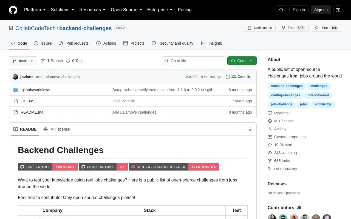Open joviane's avatar image

click(x=15, y=77)
